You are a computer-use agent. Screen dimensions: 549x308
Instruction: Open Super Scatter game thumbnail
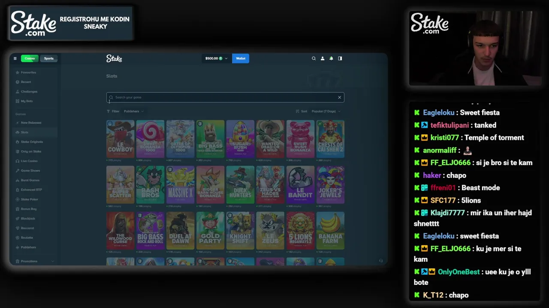pos(120,185)
